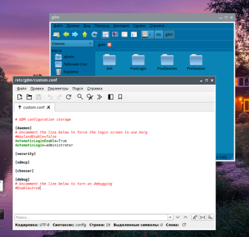
Task: Open the PostLogin folder
Action: [138, 62]
